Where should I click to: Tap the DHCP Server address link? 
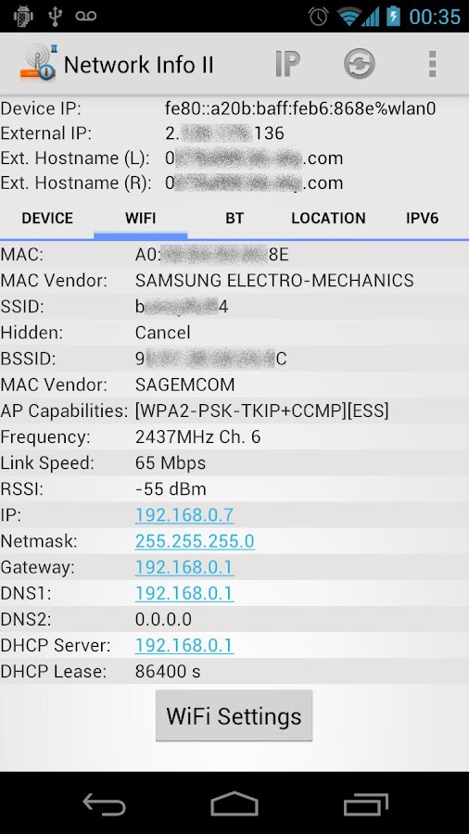pos(184,645)
